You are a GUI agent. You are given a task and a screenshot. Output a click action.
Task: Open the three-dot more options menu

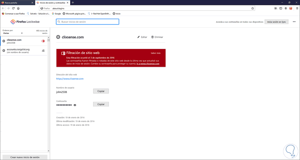(x=294, y=22)
